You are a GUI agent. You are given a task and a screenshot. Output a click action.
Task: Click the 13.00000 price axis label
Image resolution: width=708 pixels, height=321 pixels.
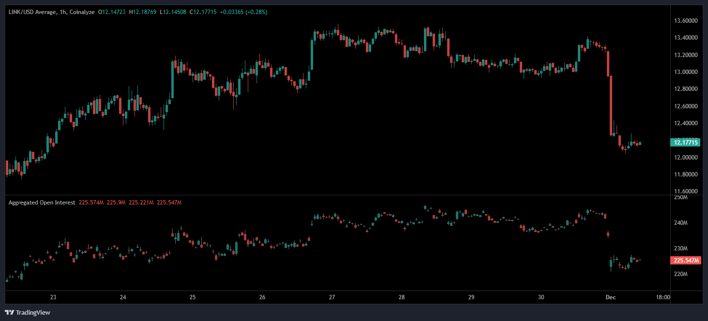pos(685,72)
